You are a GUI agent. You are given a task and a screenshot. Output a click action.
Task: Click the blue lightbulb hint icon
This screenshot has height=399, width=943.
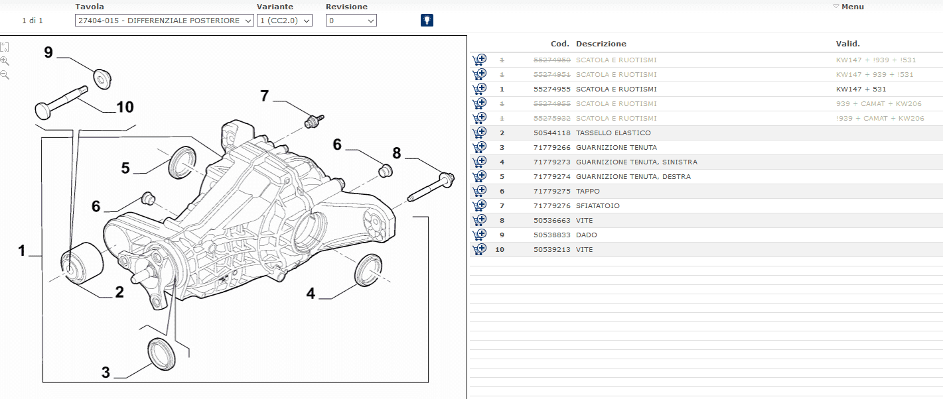point(427,20)
